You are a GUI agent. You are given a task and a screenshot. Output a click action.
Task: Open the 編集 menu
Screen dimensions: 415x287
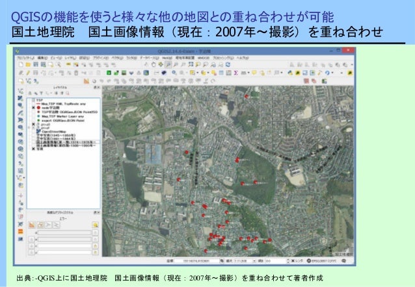coord(42,58)
